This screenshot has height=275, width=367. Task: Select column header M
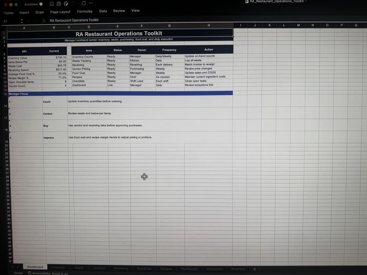click(x=299, y=25)
